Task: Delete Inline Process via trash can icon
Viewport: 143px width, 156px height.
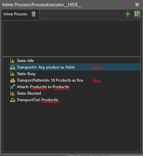Action: 34,14
